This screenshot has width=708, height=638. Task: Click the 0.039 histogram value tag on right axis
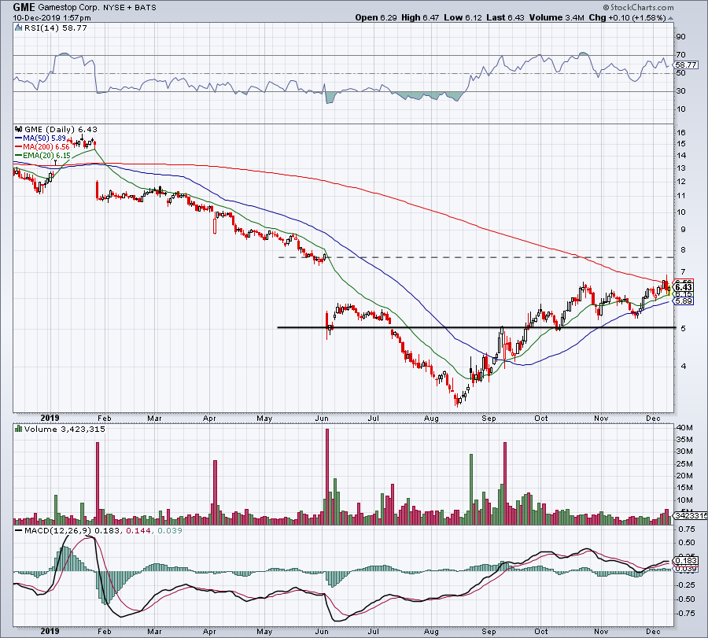coord(687,569)
